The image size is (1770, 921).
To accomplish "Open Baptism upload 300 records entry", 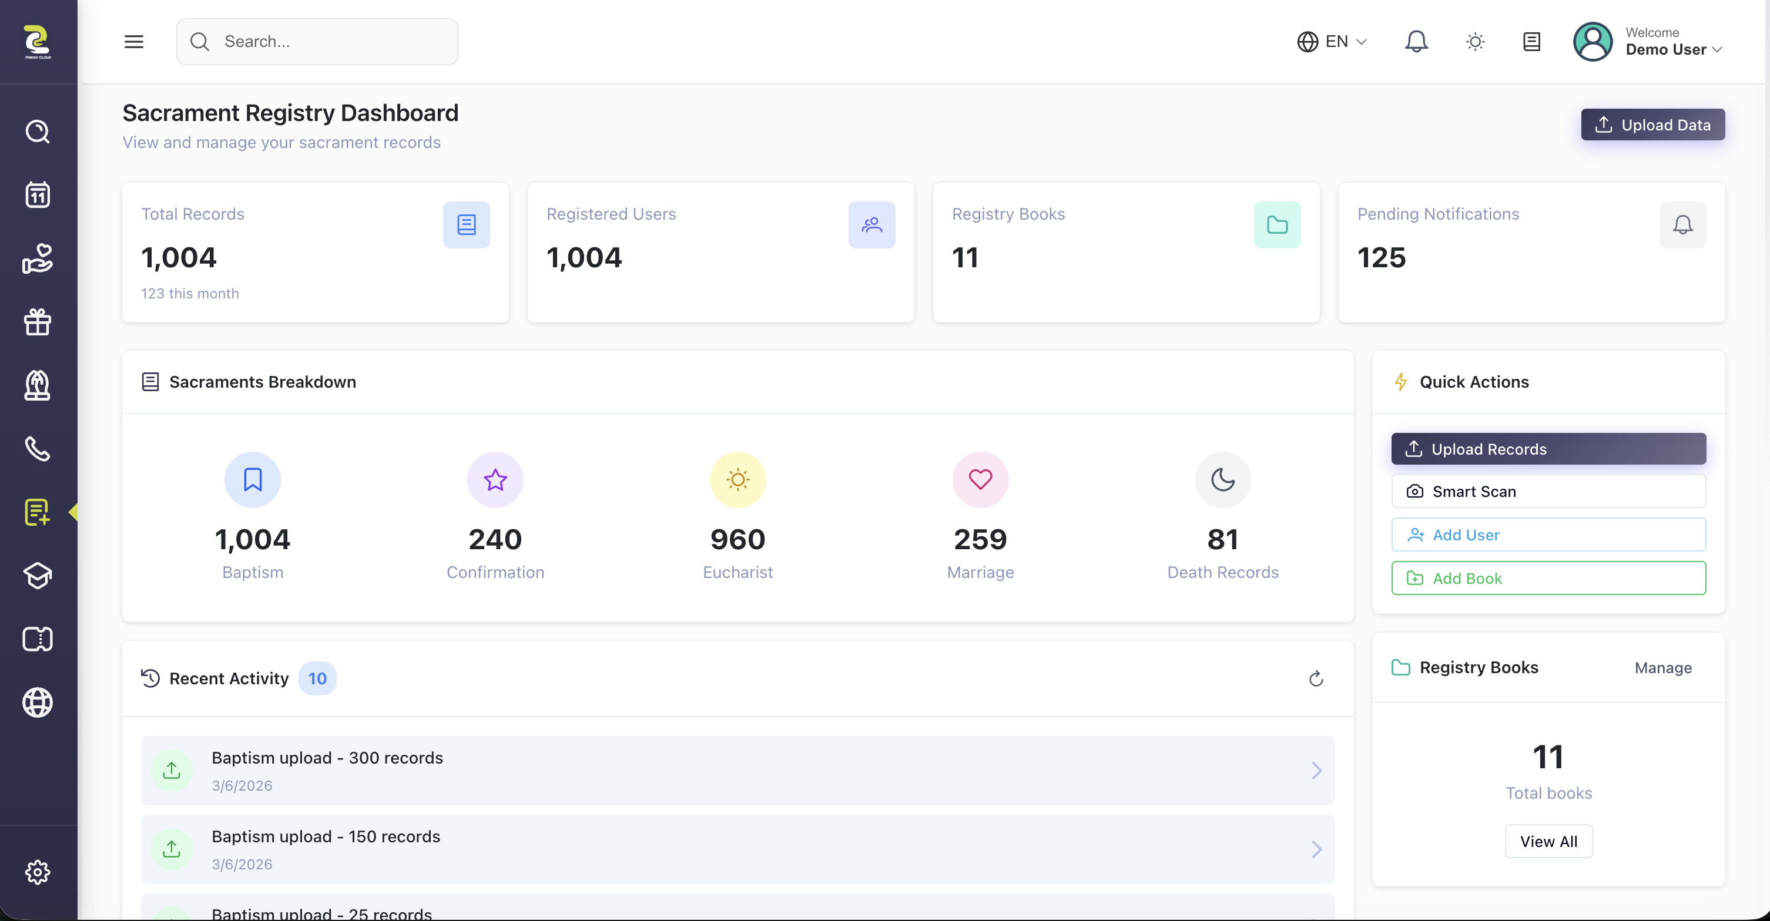I will (737, 771).
